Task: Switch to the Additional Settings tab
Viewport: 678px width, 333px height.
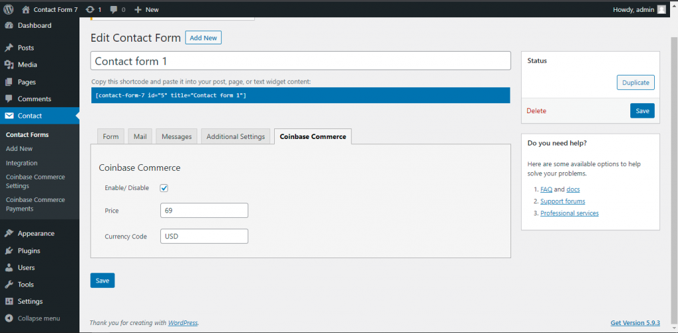Action: tap(236, 136)
